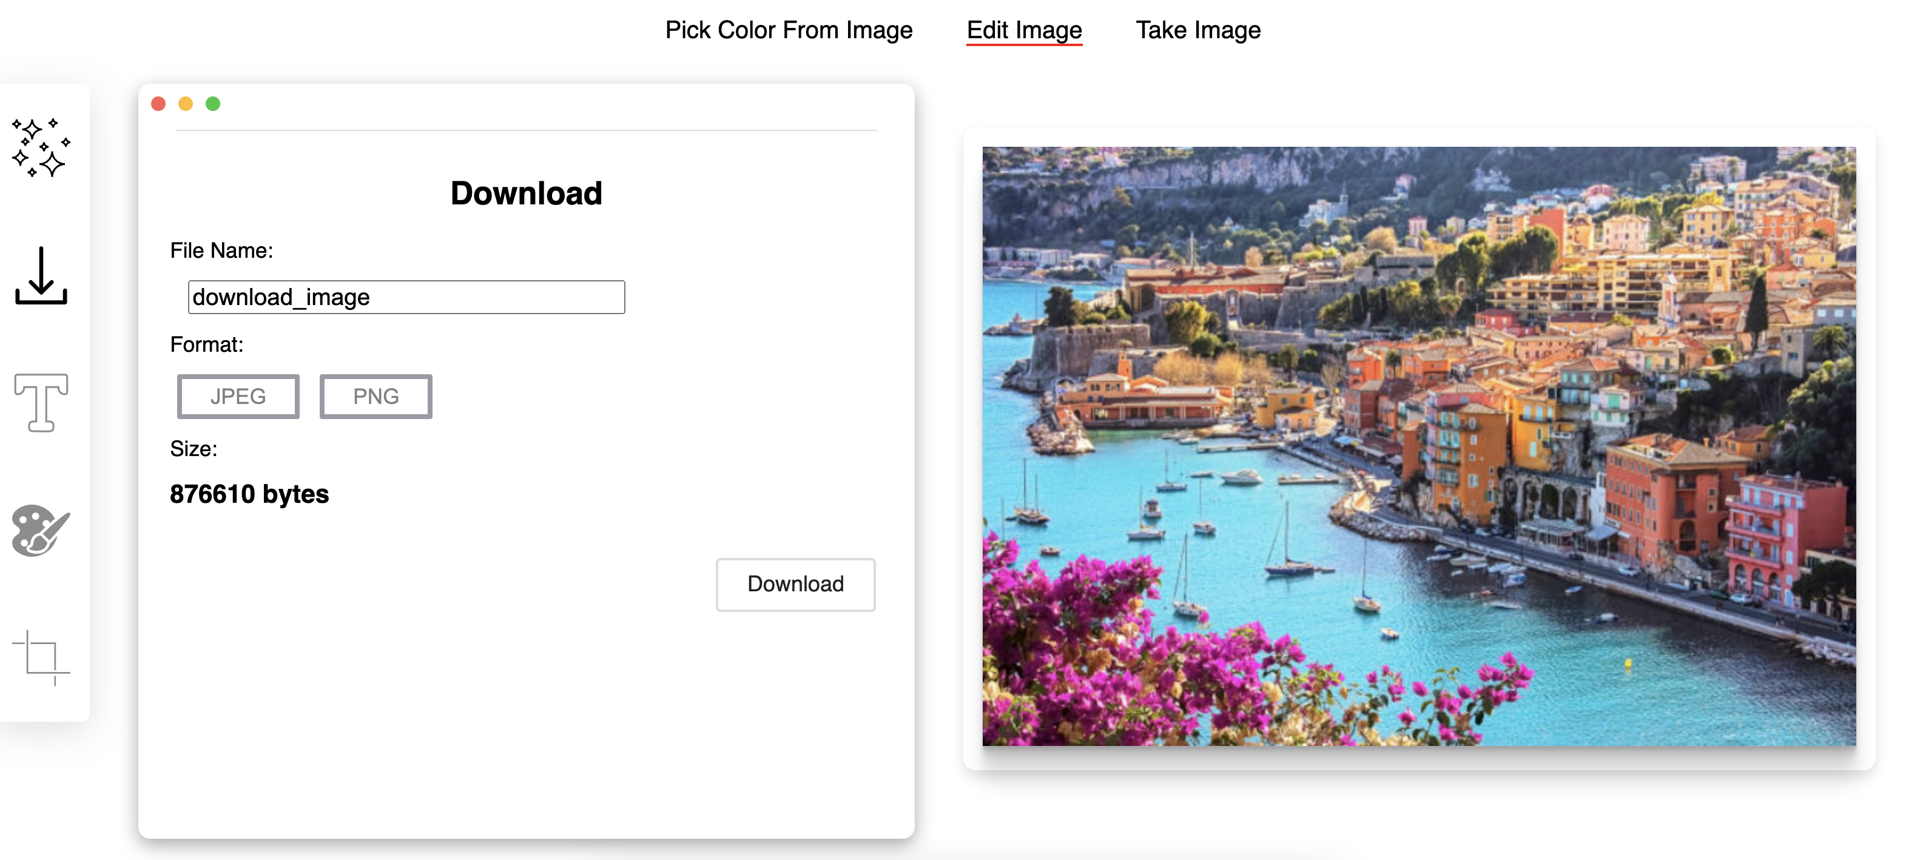This screenshot has width=1923, height=860.
Task: Focus the File Name input field
Action: tap(406, 297)
